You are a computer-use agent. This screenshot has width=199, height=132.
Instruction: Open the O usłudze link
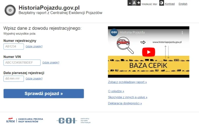point(116,91)
